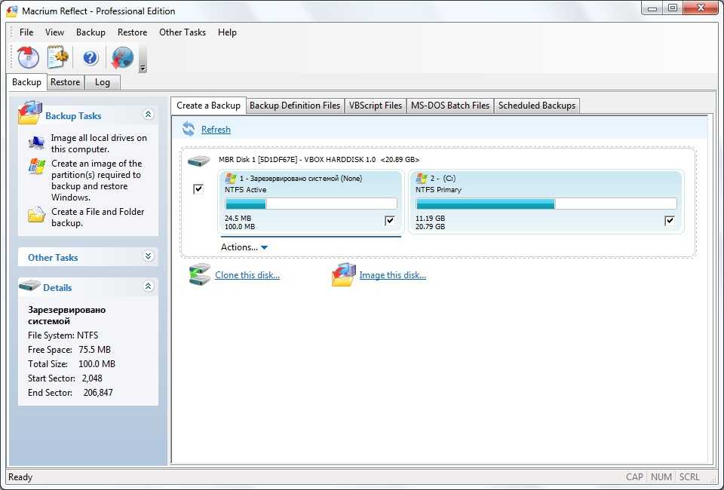Click the disk icon in the Details panel header

pyautogui.click(x=29, y=286)
